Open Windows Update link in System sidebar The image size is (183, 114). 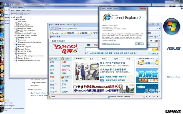[x=9, y=106]
